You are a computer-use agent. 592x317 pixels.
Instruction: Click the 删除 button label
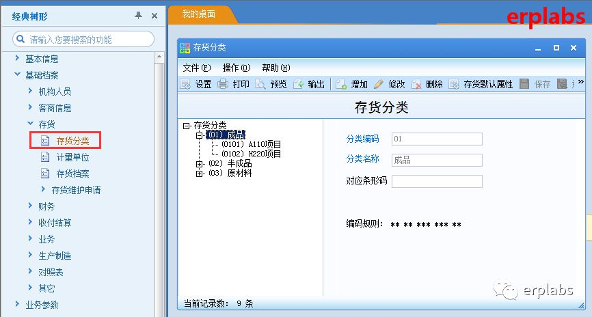(434, 84)
